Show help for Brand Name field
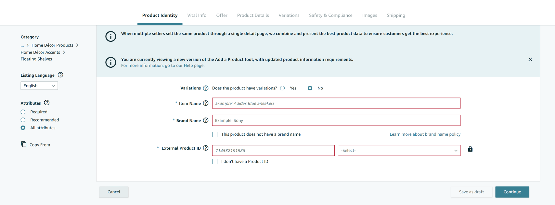 click(206, 120)
